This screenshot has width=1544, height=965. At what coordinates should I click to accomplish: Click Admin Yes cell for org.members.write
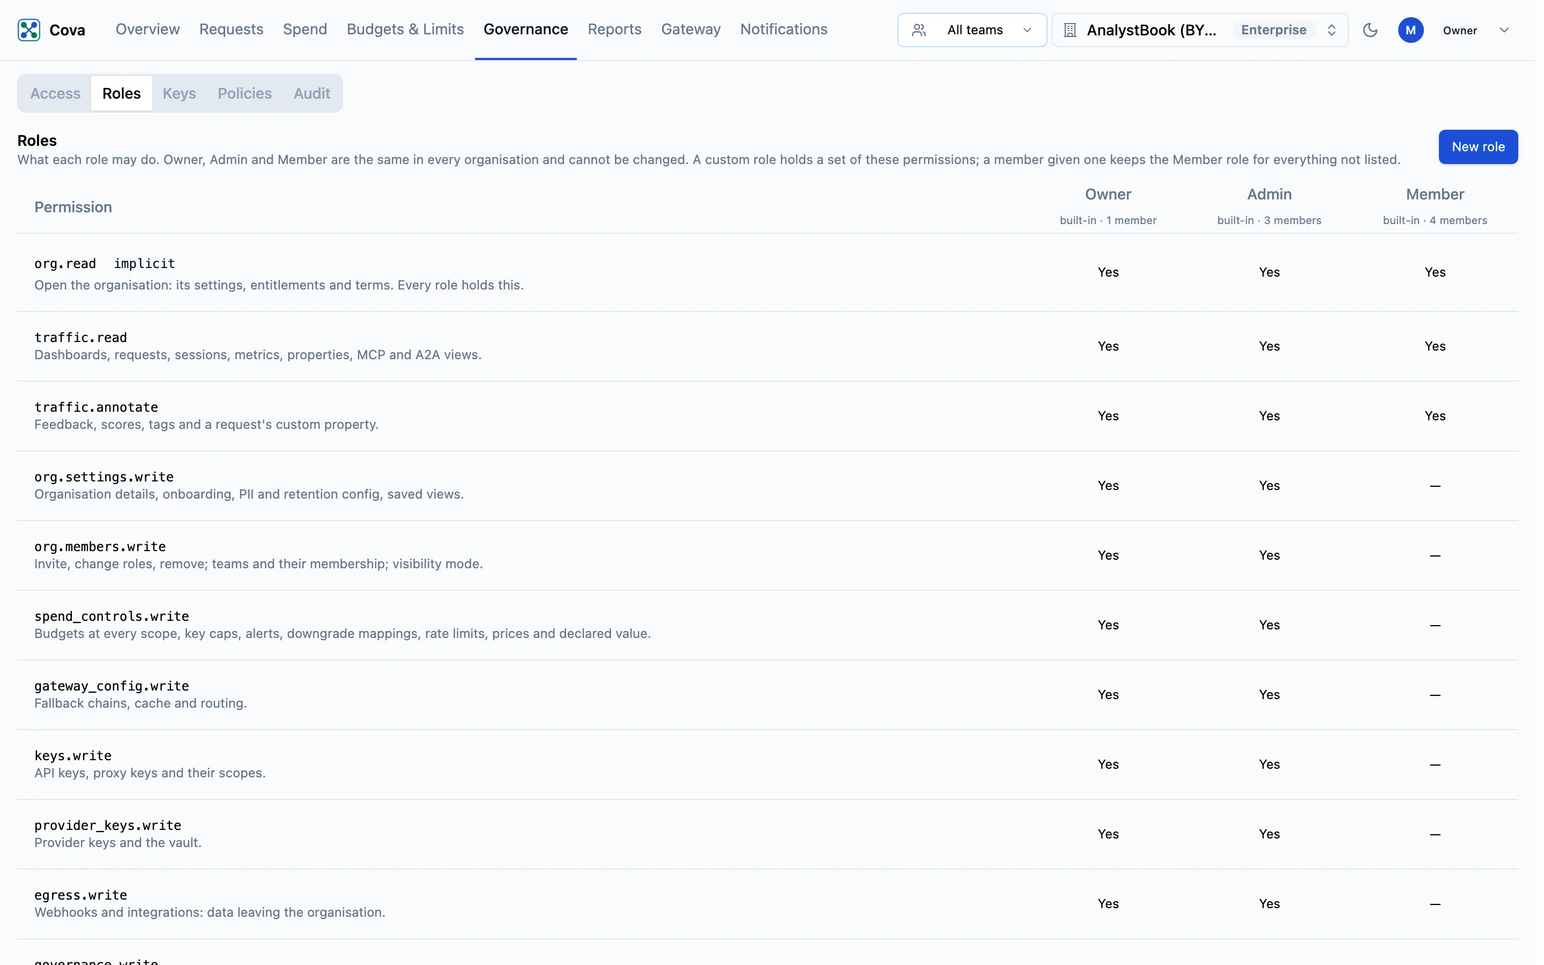coord(1269,555)
